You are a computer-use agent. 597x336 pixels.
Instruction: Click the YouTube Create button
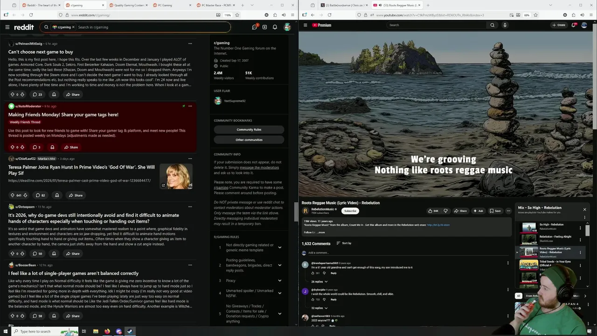point(559,25)
